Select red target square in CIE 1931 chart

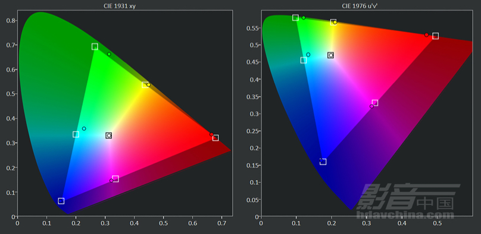(215, 138)
